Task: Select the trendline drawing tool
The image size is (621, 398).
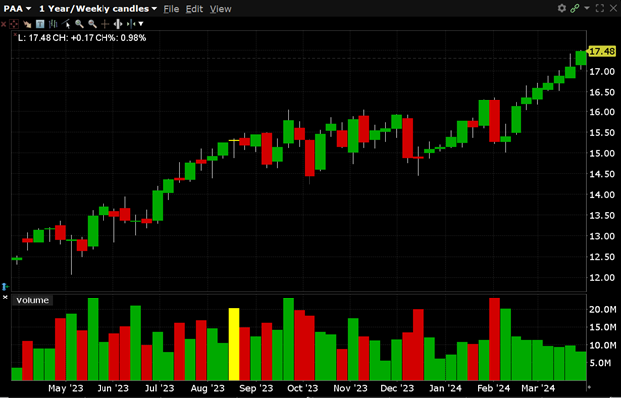Action: 66,24
